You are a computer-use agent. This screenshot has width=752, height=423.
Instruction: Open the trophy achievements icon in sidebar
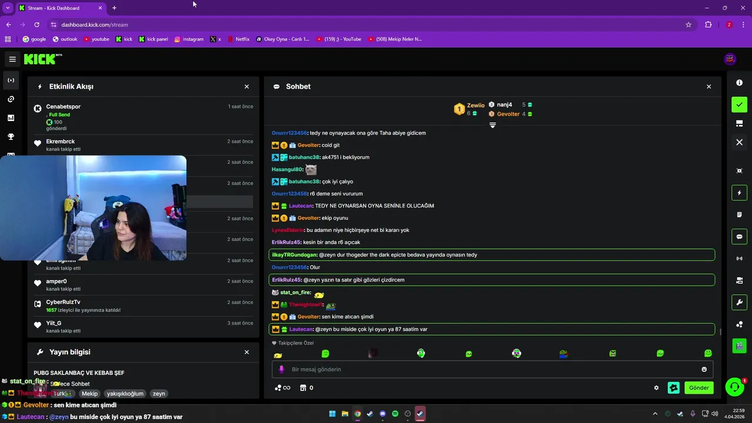pos(11,137)
